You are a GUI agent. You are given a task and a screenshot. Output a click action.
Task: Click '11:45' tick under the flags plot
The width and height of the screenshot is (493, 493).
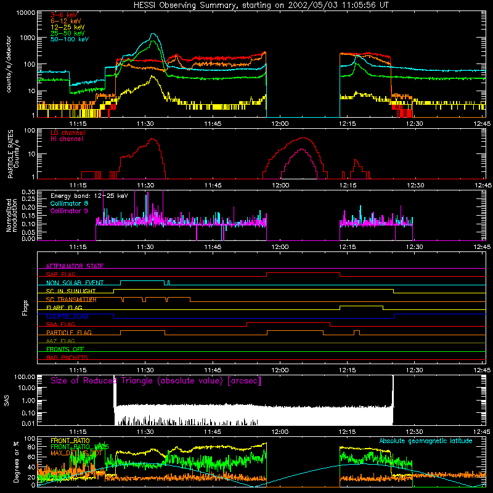click(213, 370)
